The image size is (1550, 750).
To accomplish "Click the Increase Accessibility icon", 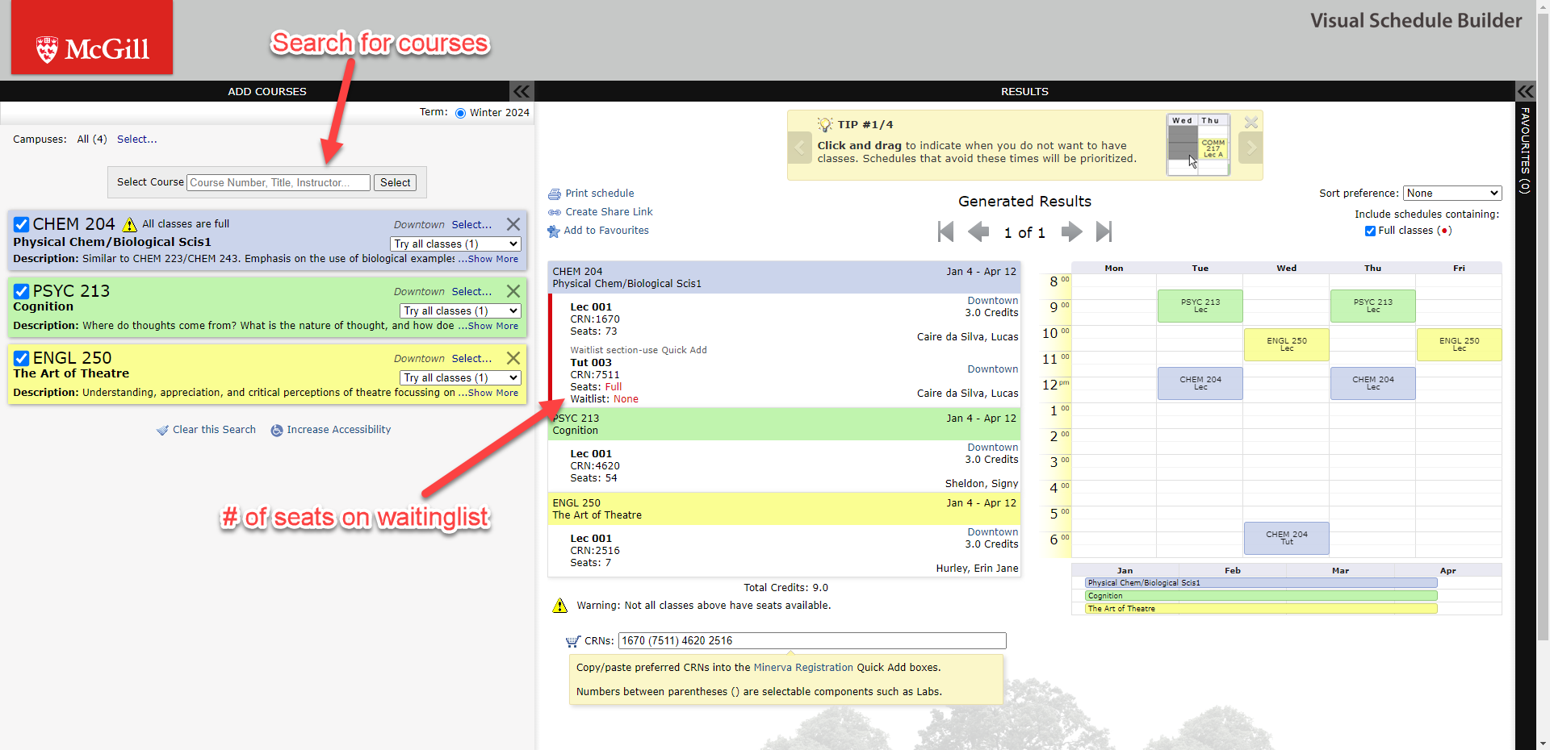I will 277,431.
